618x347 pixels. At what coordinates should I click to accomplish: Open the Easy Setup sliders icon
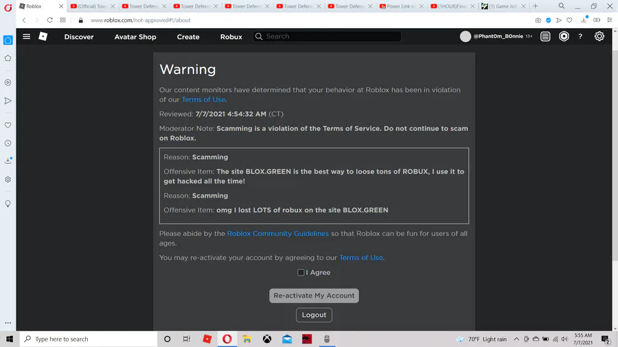click(609, 20)
